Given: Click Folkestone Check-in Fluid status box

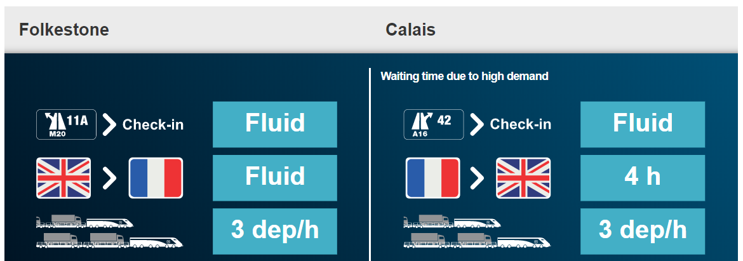Looking at the screenshot, I should pos(275,124).
